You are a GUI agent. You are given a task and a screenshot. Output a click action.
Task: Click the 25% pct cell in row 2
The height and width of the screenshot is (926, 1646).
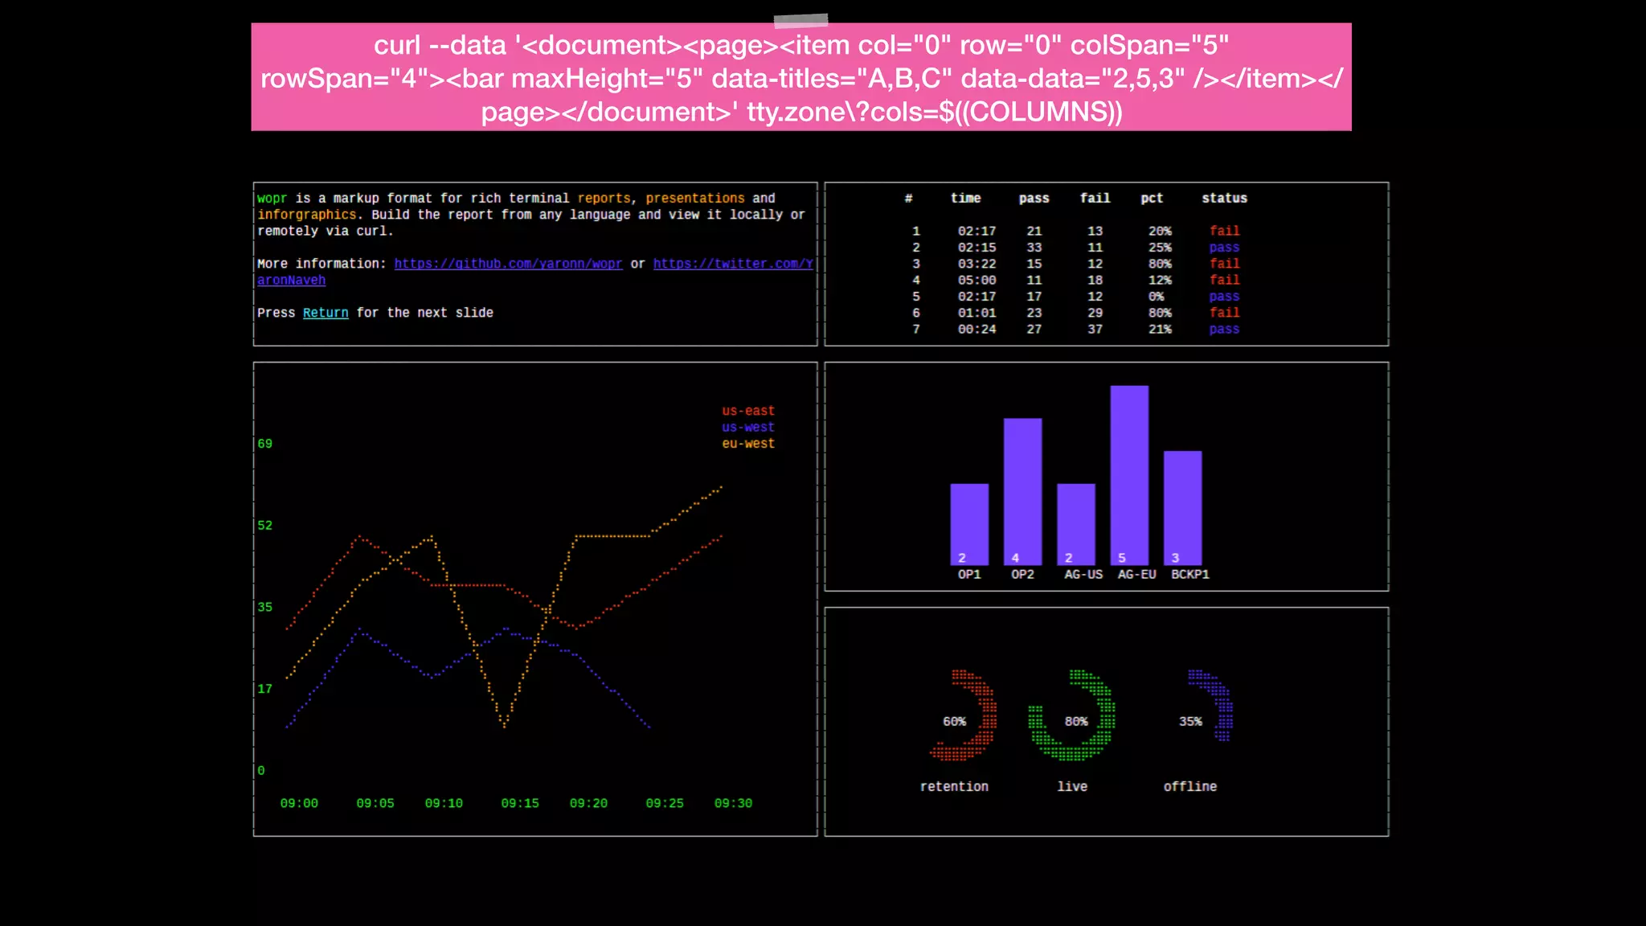1160,248
